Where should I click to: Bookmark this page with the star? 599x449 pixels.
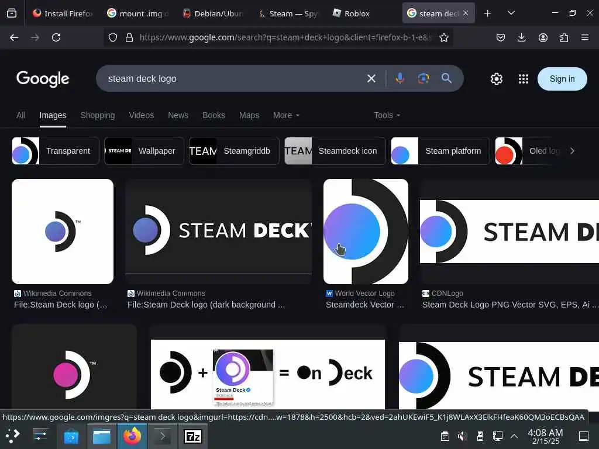click(443, 37)
